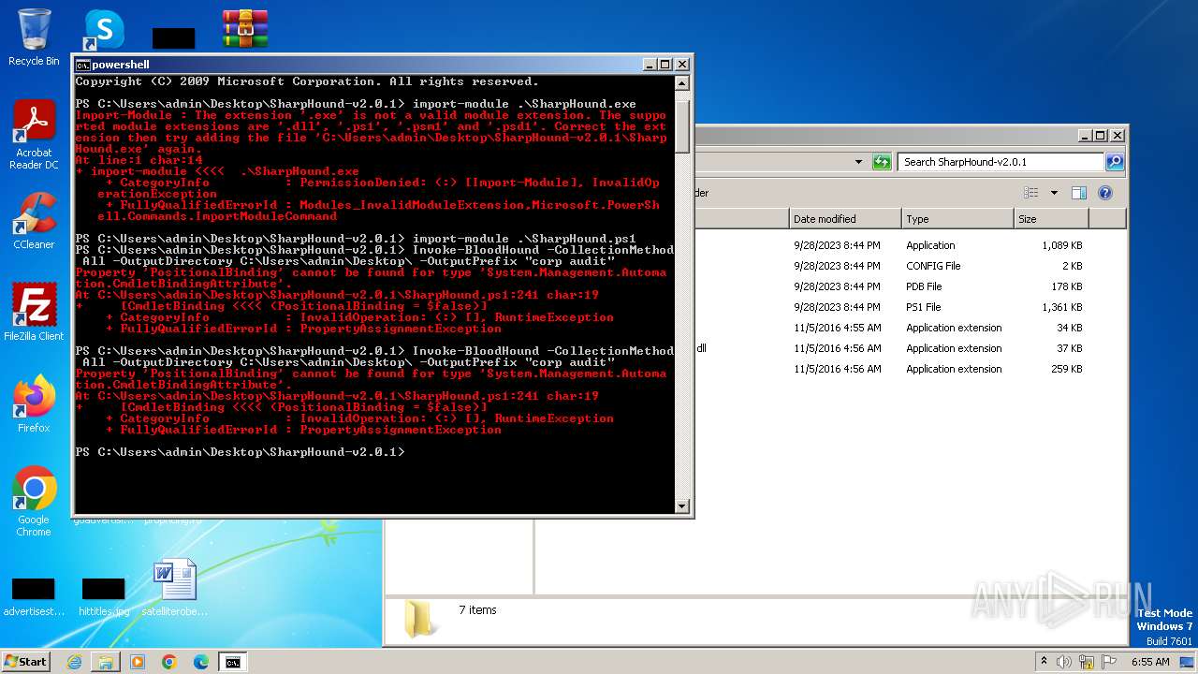Select the satelliterobe Word document icon
This screenshot has width=1198, height=674.
tap(174, 588)
